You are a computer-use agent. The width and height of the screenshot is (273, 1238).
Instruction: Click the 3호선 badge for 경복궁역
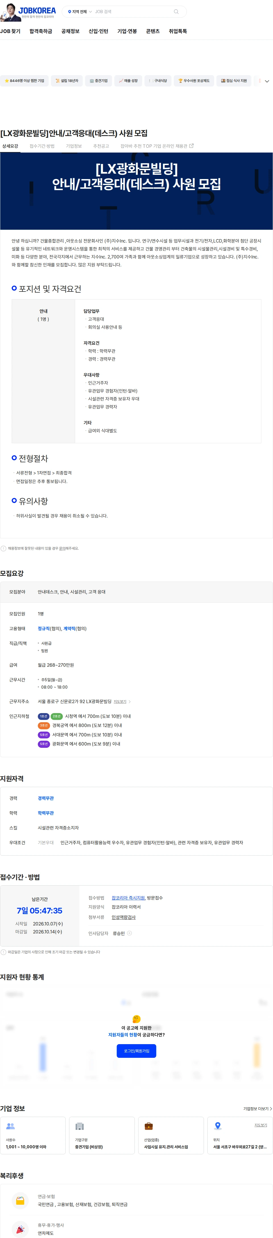[44, 725]
